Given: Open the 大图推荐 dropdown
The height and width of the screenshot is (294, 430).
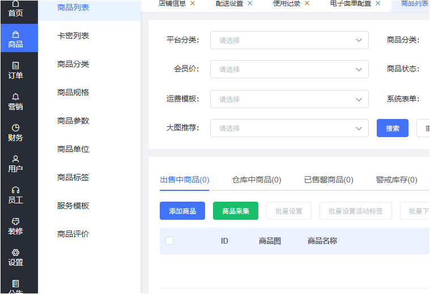Looking at the screenshot, I should click(x=289, y=128).
